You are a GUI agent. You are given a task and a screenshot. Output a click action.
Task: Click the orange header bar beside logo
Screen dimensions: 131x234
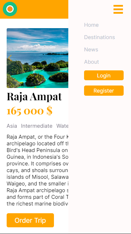43,9
